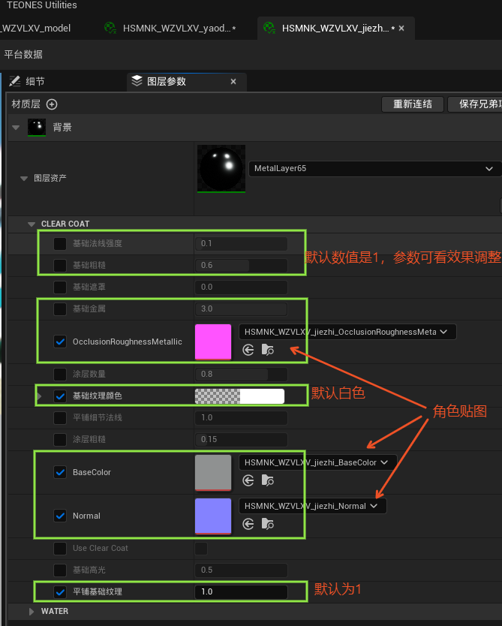Disable the OcclusionRoughnessMetallic checkbox
This screenshot has height=626, width=502.
[60, 342]
